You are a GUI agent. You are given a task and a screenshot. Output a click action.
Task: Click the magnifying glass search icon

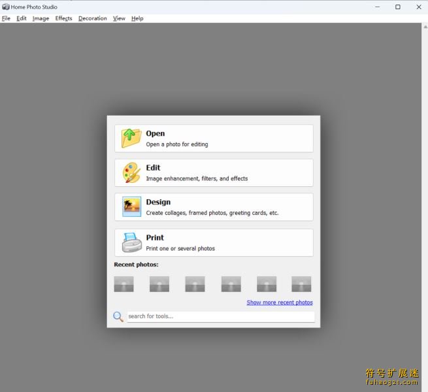pyautogui.click(x=118, y=317)
